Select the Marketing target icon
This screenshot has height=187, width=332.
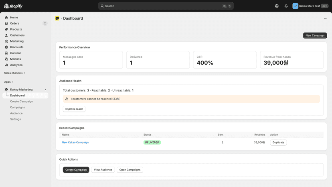tap(6, 41)
